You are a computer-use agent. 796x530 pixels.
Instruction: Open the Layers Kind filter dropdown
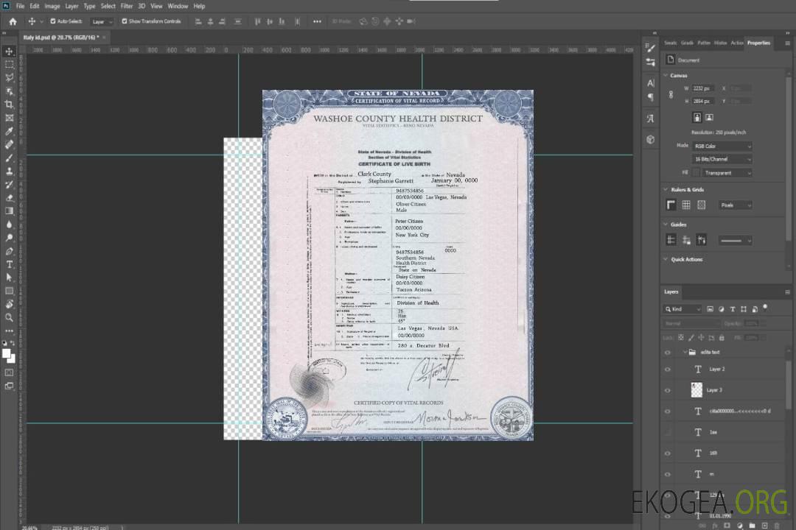tap(682, 309)
